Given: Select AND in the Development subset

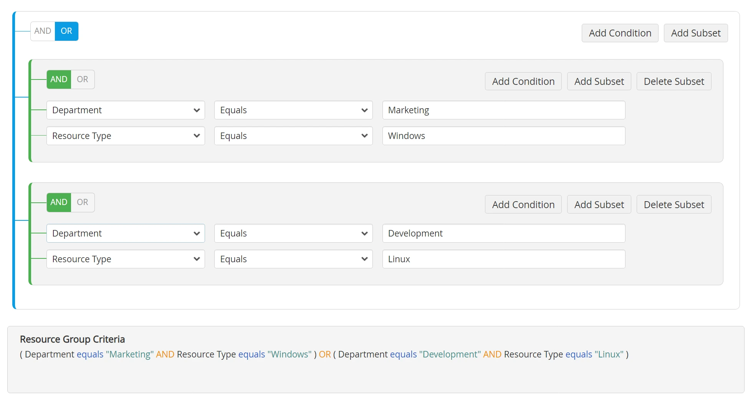Looking at the screenshot, I should tap(59, 202).
